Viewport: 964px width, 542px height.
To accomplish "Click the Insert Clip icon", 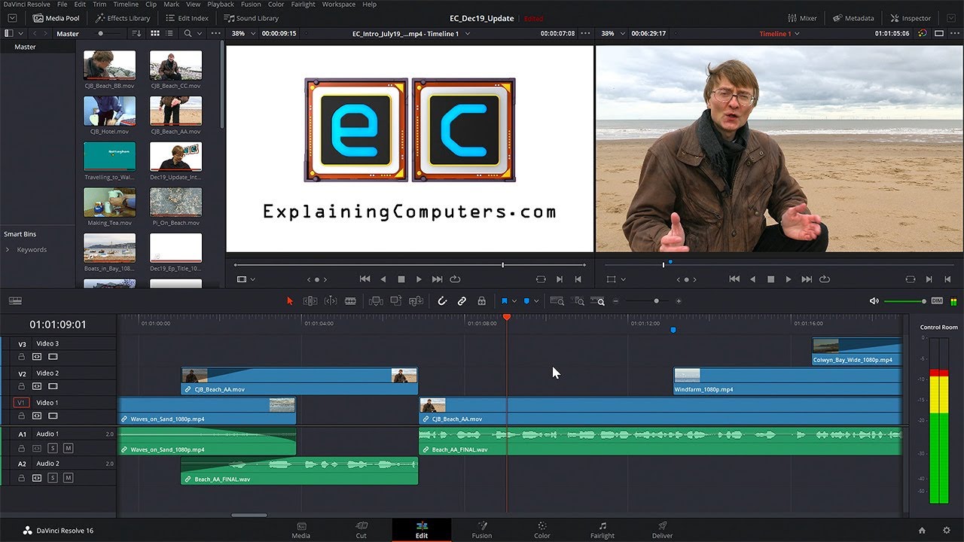I will pos(376,301).
